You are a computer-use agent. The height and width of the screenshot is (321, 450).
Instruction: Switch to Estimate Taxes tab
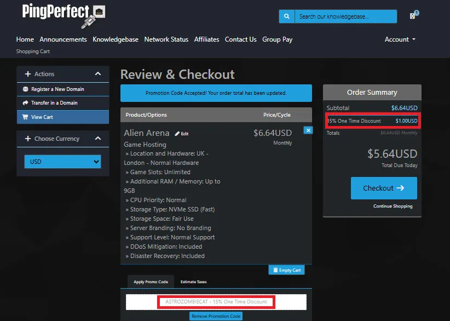pos(193,282)
